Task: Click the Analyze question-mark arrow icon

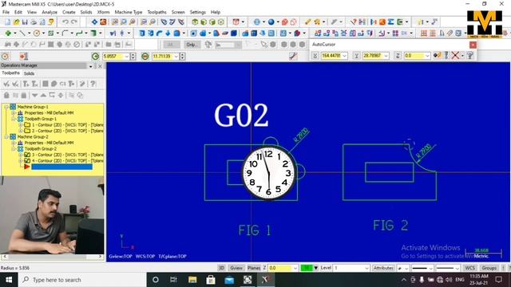Action: coord(353,22)
